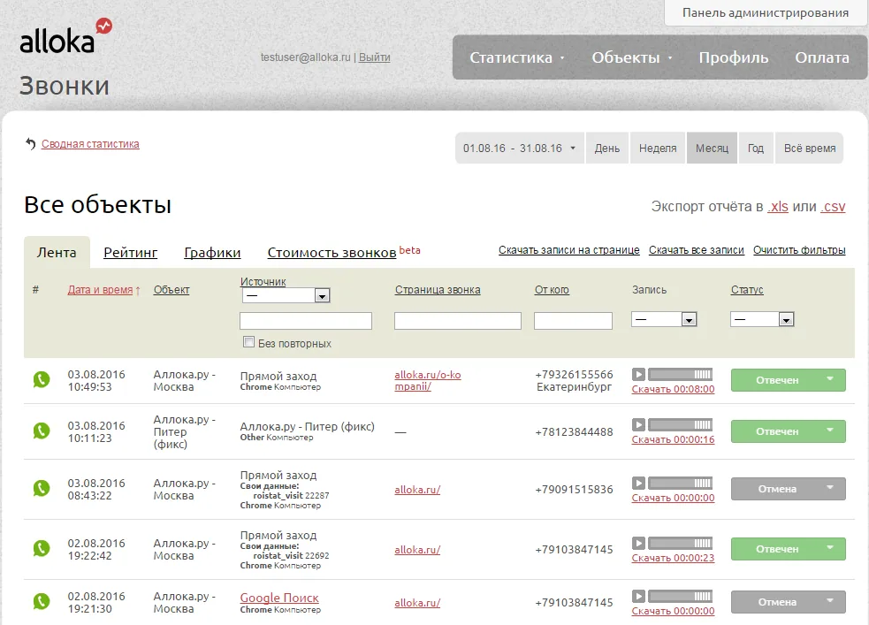
Task: Play the recording of the +79326155566 call
Action: click(638, 374)
